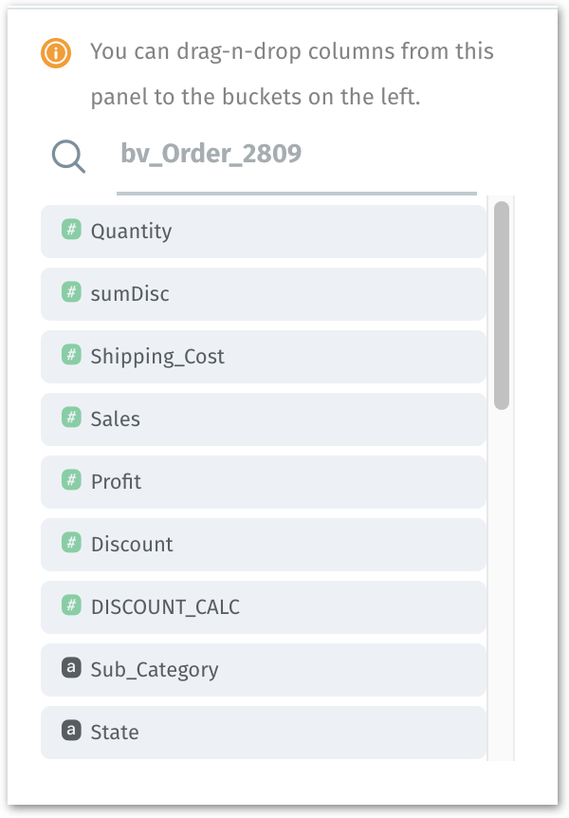Select the sumDisc column

click(264, 293)
